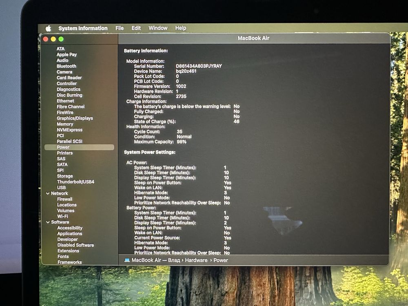The image size is (408, 306).
Task: Click serial number D861434A803PJYRAY
Action: [x=199, y=66]
